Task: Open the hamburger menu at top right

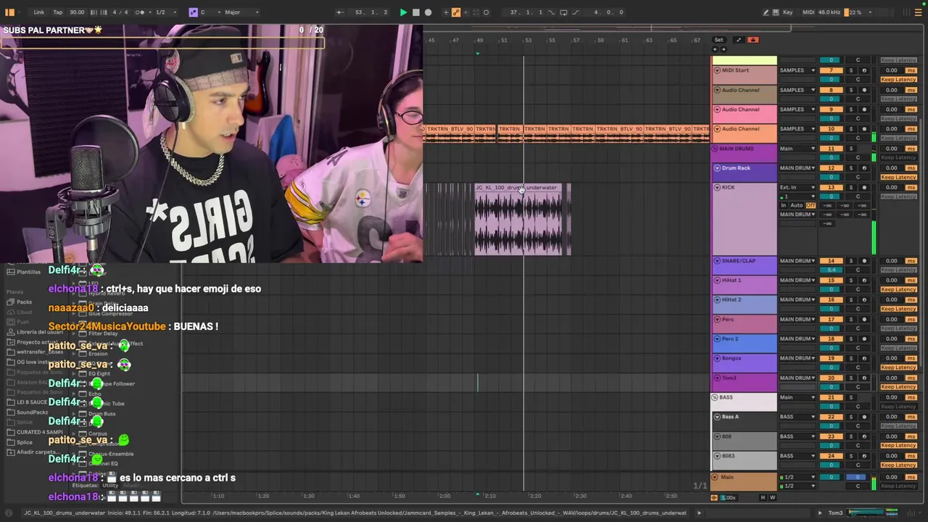Action: (x=917, y=12)
